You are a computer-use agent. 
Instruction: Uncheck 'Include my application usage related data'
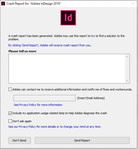(x=10, y=113)
